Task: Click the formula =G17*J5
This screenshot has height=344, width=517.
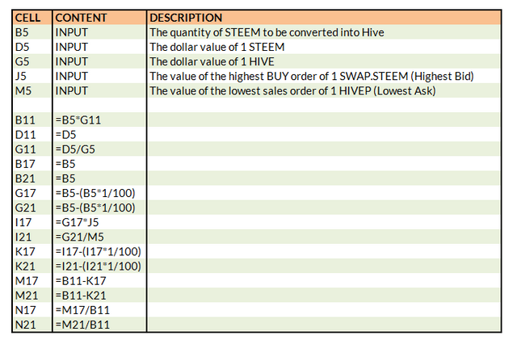Action: tap(77, 222)
